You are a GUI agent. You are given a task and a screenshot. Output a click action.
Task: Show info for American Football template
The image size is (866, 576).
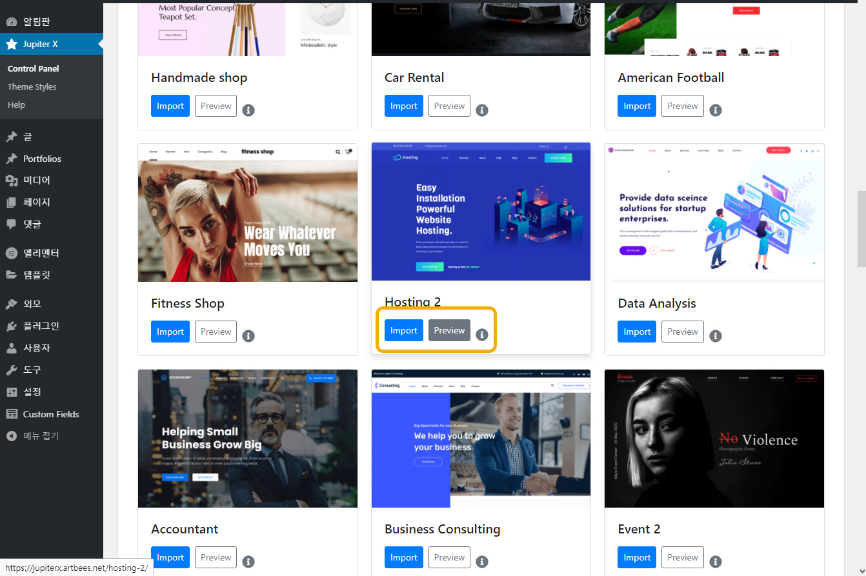(x=715, y=110)
